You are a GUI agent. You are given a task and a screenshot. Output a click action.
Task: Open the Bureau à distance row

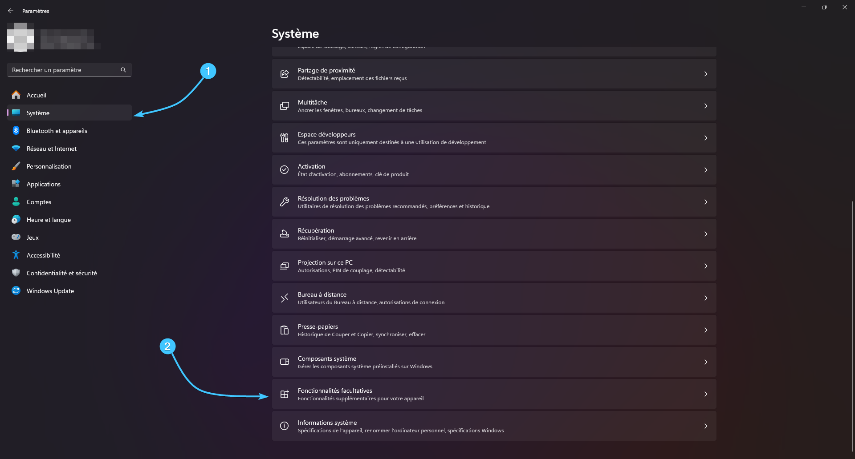494,298
